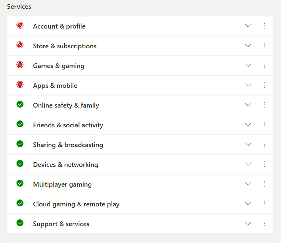Expand the Games & gaming chevron
The image size is (281, 243).
click(x=248, y=66)
